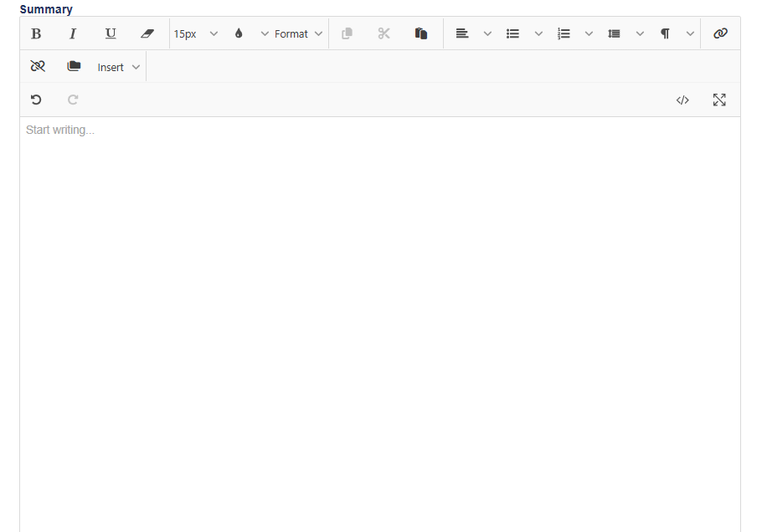Click the undo arrow button
762x532 pixels.
36,100
